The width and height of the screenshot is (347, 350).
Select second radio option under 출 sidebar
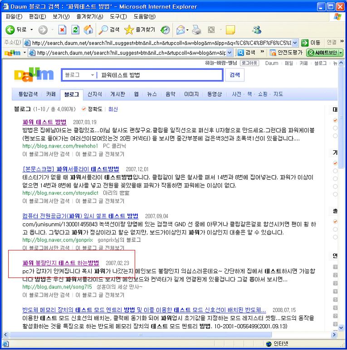[x=335, y=229]
